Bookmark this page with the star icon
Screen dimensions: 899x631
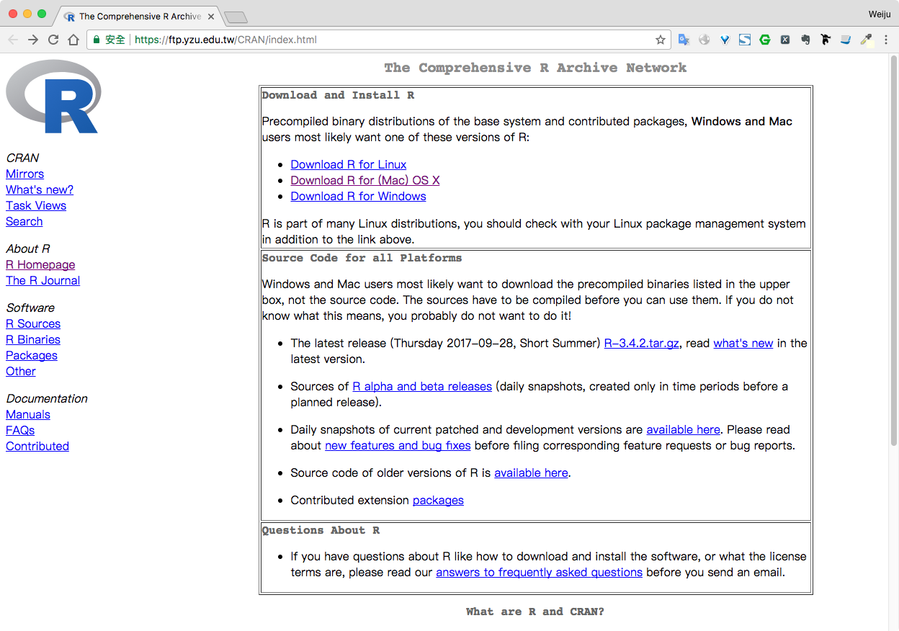point(660,40)
